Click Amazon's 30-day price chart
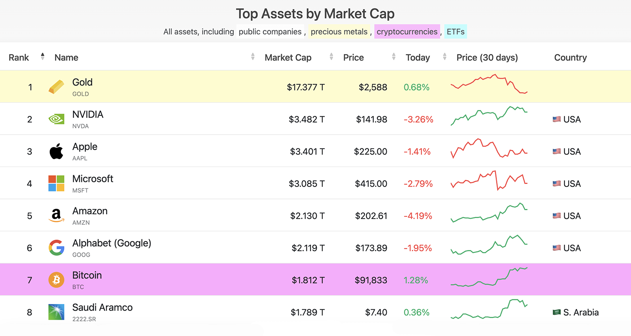 pos(489,213)
